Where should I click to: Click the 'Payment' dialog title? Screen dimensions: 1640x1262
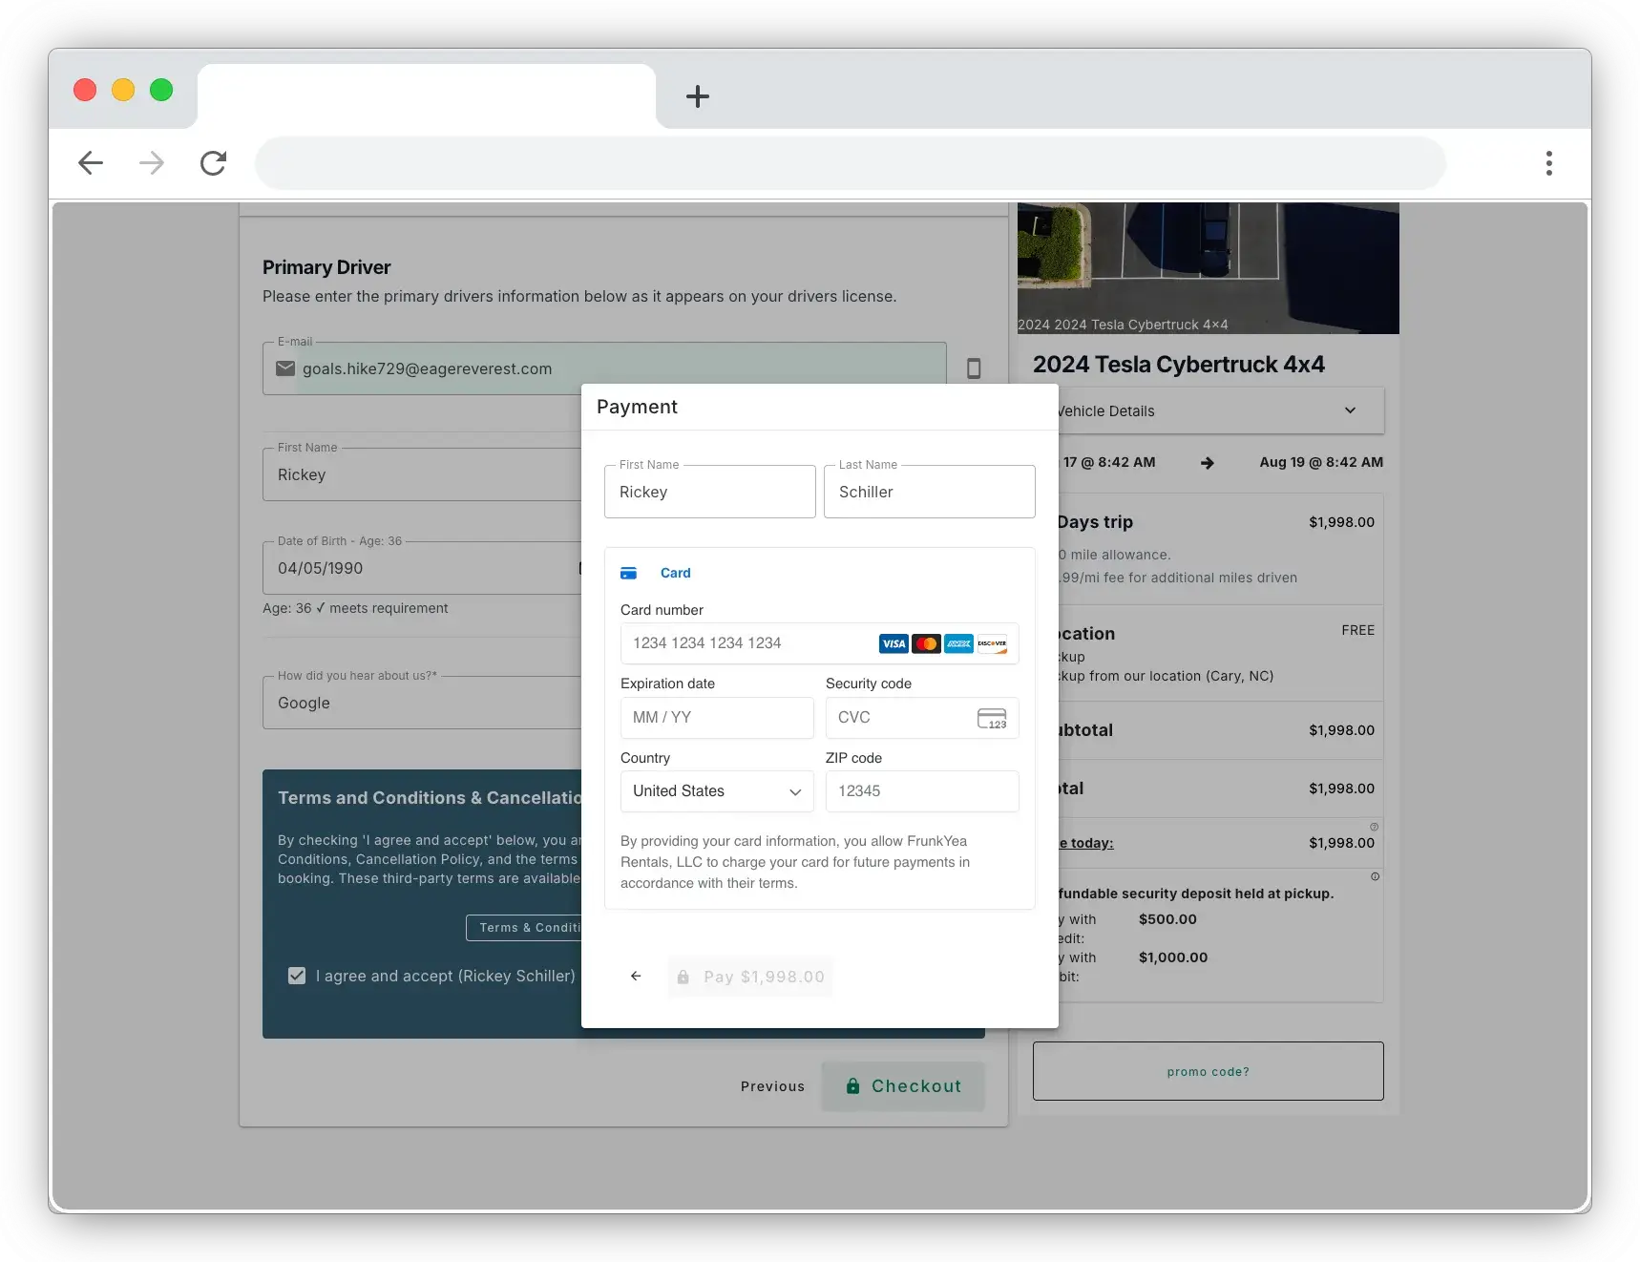tap(637, 408)
